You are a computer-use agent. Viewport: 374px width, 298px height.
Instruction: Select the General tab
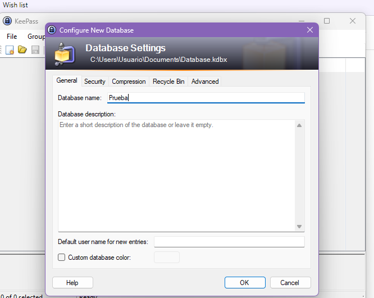[x=67, y=80]
